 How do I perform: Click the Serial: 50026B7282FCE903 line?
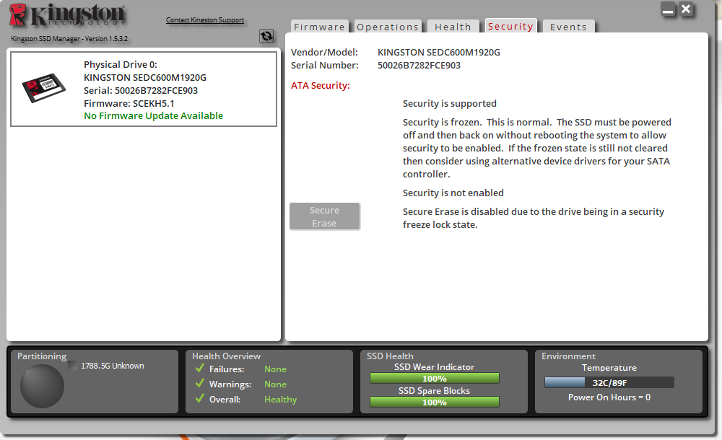pyautogui.click(x=141, y=90)
